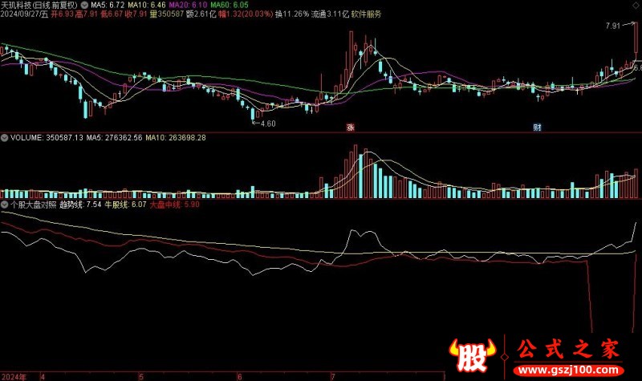Screen dimensions: 642x381
Task: Click the 2024年 label on time axis
Action: click(14, 376)
